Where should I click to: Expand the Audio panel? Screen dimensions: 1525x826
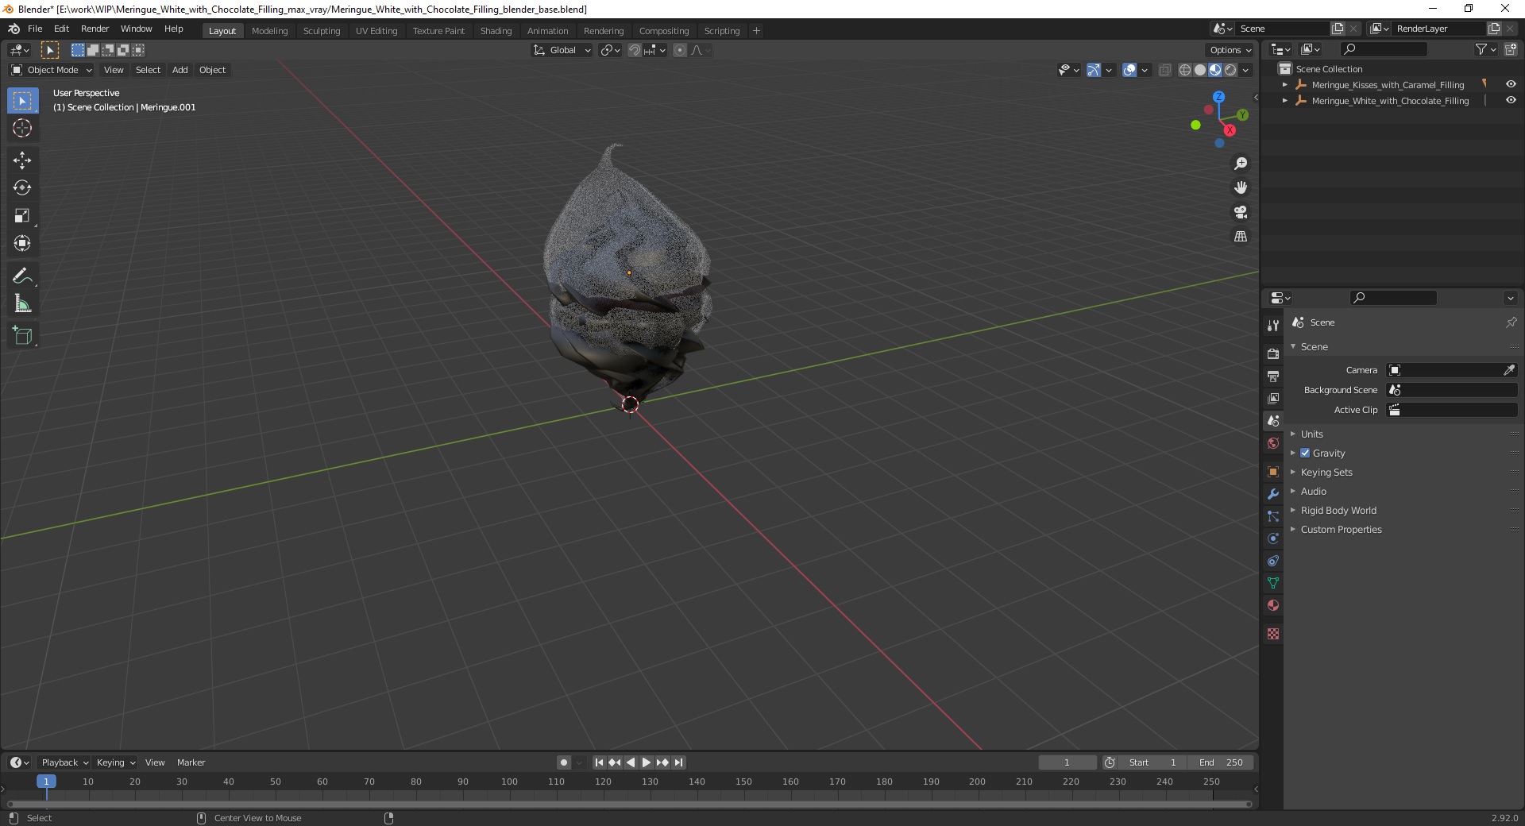(x=1313, y=491)
